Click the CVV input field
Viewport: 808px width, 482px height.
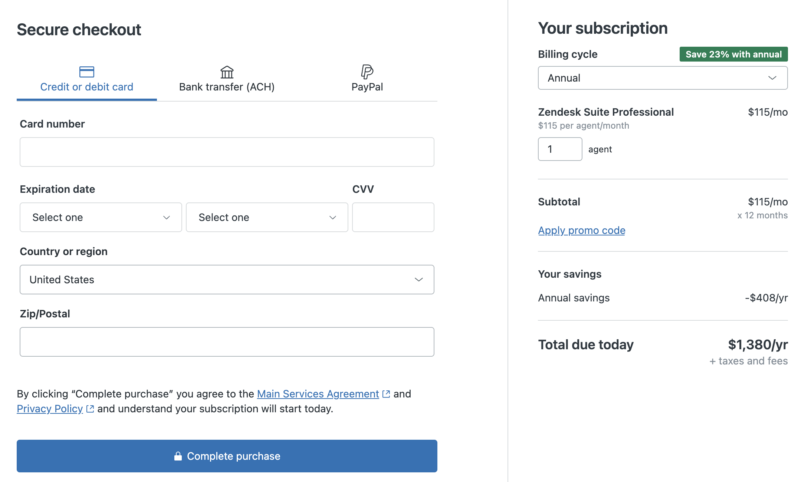click(393, 217)
